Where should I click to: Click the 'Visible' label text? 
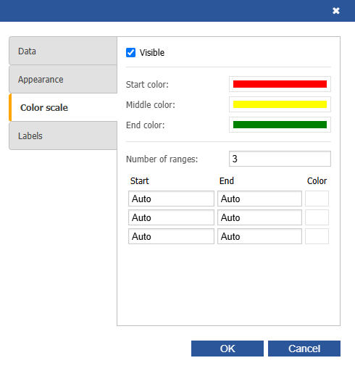(x=152, y=53)
